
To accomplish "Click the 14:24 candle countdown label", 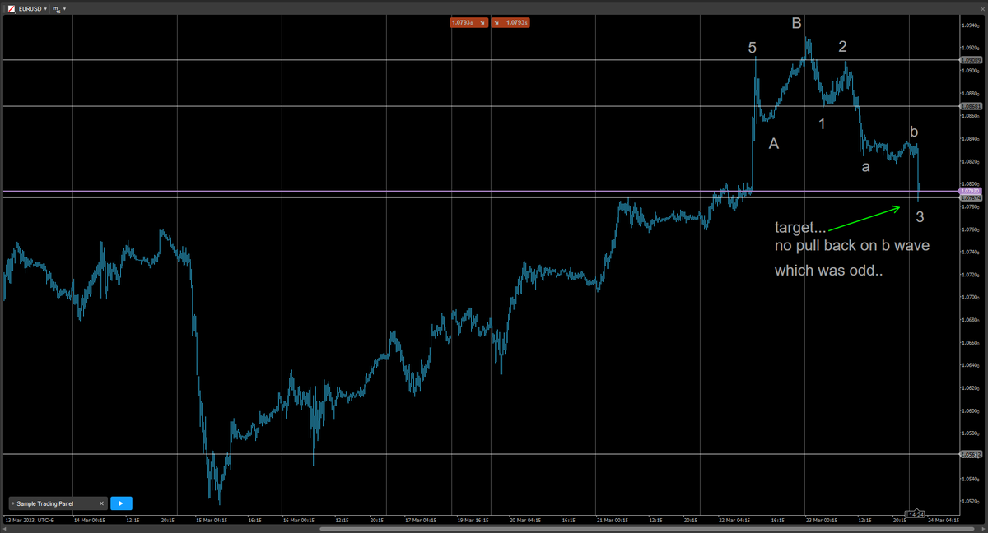I will [x=915, y=513].
